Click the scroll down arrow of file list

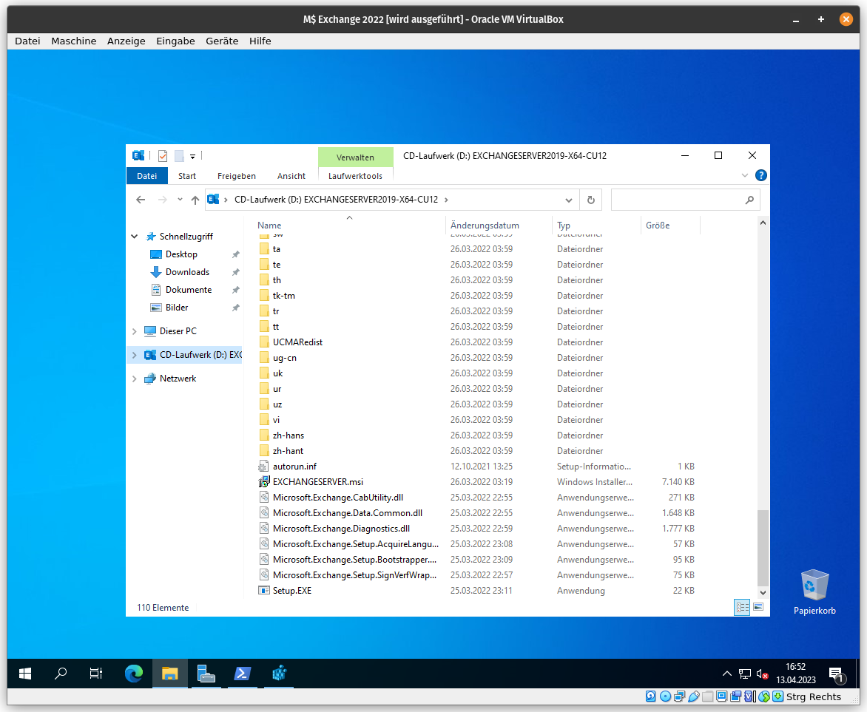(x=763, y=593)
